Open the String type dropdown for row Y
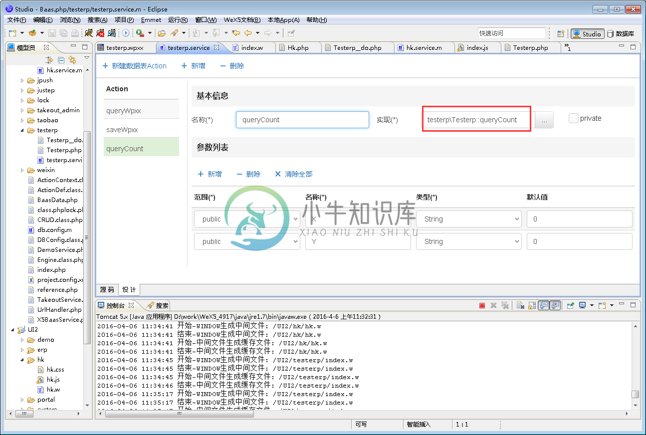 point(469,241)
